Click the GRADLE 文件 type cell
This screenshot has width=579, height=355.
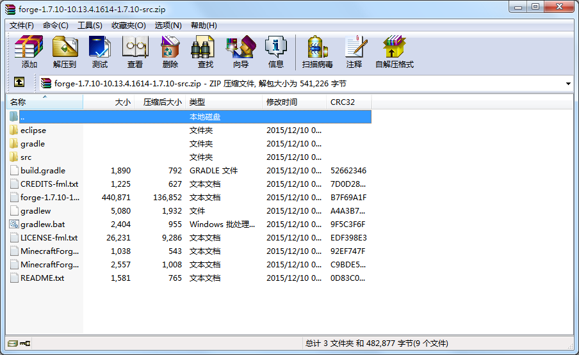pos(213,171)
